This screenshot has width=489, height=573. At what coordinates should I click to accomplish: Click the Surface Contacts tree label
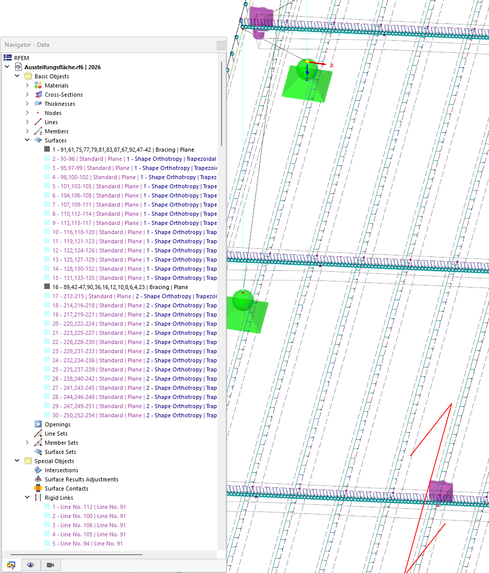pyautogui.click(x=67, y=489)
